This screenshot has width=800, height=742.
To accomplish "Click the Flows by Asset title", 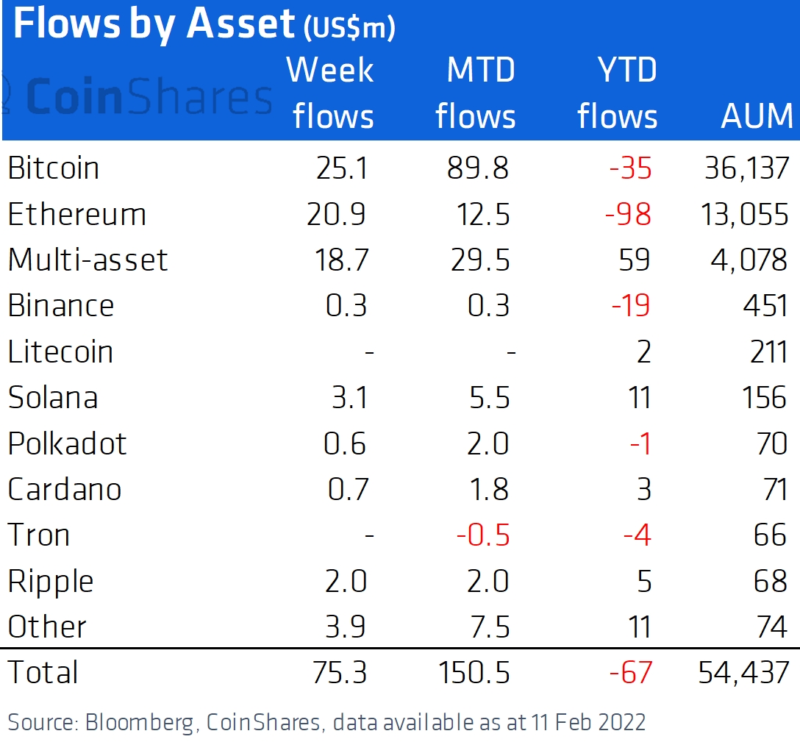I will [154, 26].
